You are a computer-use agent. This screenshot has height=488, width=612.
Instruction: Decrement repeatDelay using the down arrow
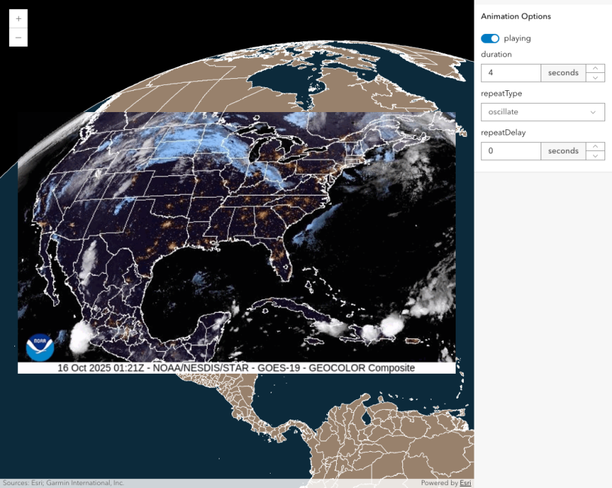(x=595, y=156)
